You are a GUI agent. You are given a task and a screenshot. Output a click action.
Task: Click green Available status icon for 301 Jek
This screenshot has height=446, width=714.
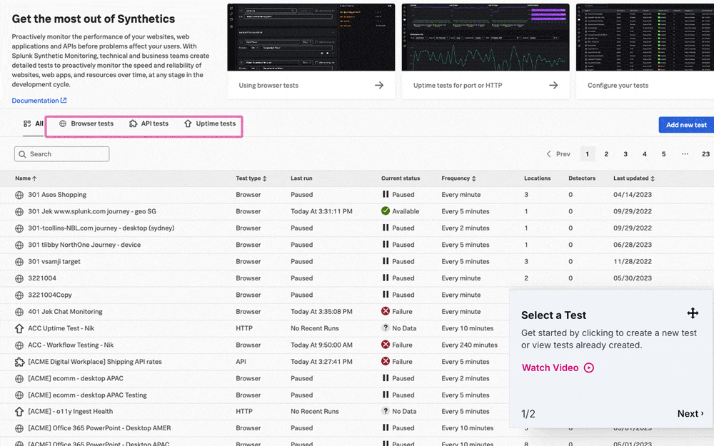pyautogui.click(x=386, y=211)
